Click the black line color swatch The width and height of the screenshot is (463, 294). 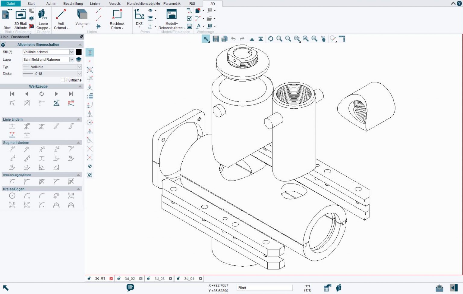[x=79, y=52]
